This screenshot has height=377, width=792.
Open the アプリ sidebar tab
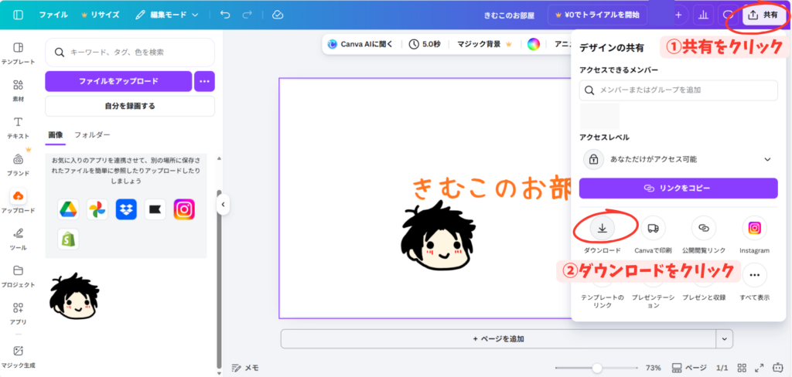pos(19,313)
